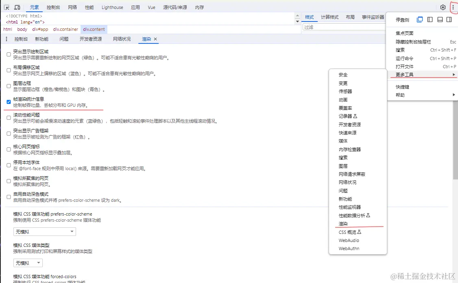Screen dimensions: 458x283
Task: Open 应用 panel tab
Action: pos(135,7)
